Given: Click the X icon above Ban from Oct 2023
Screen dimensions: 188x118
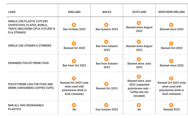Looking at the screenshot, I should 74,61.
